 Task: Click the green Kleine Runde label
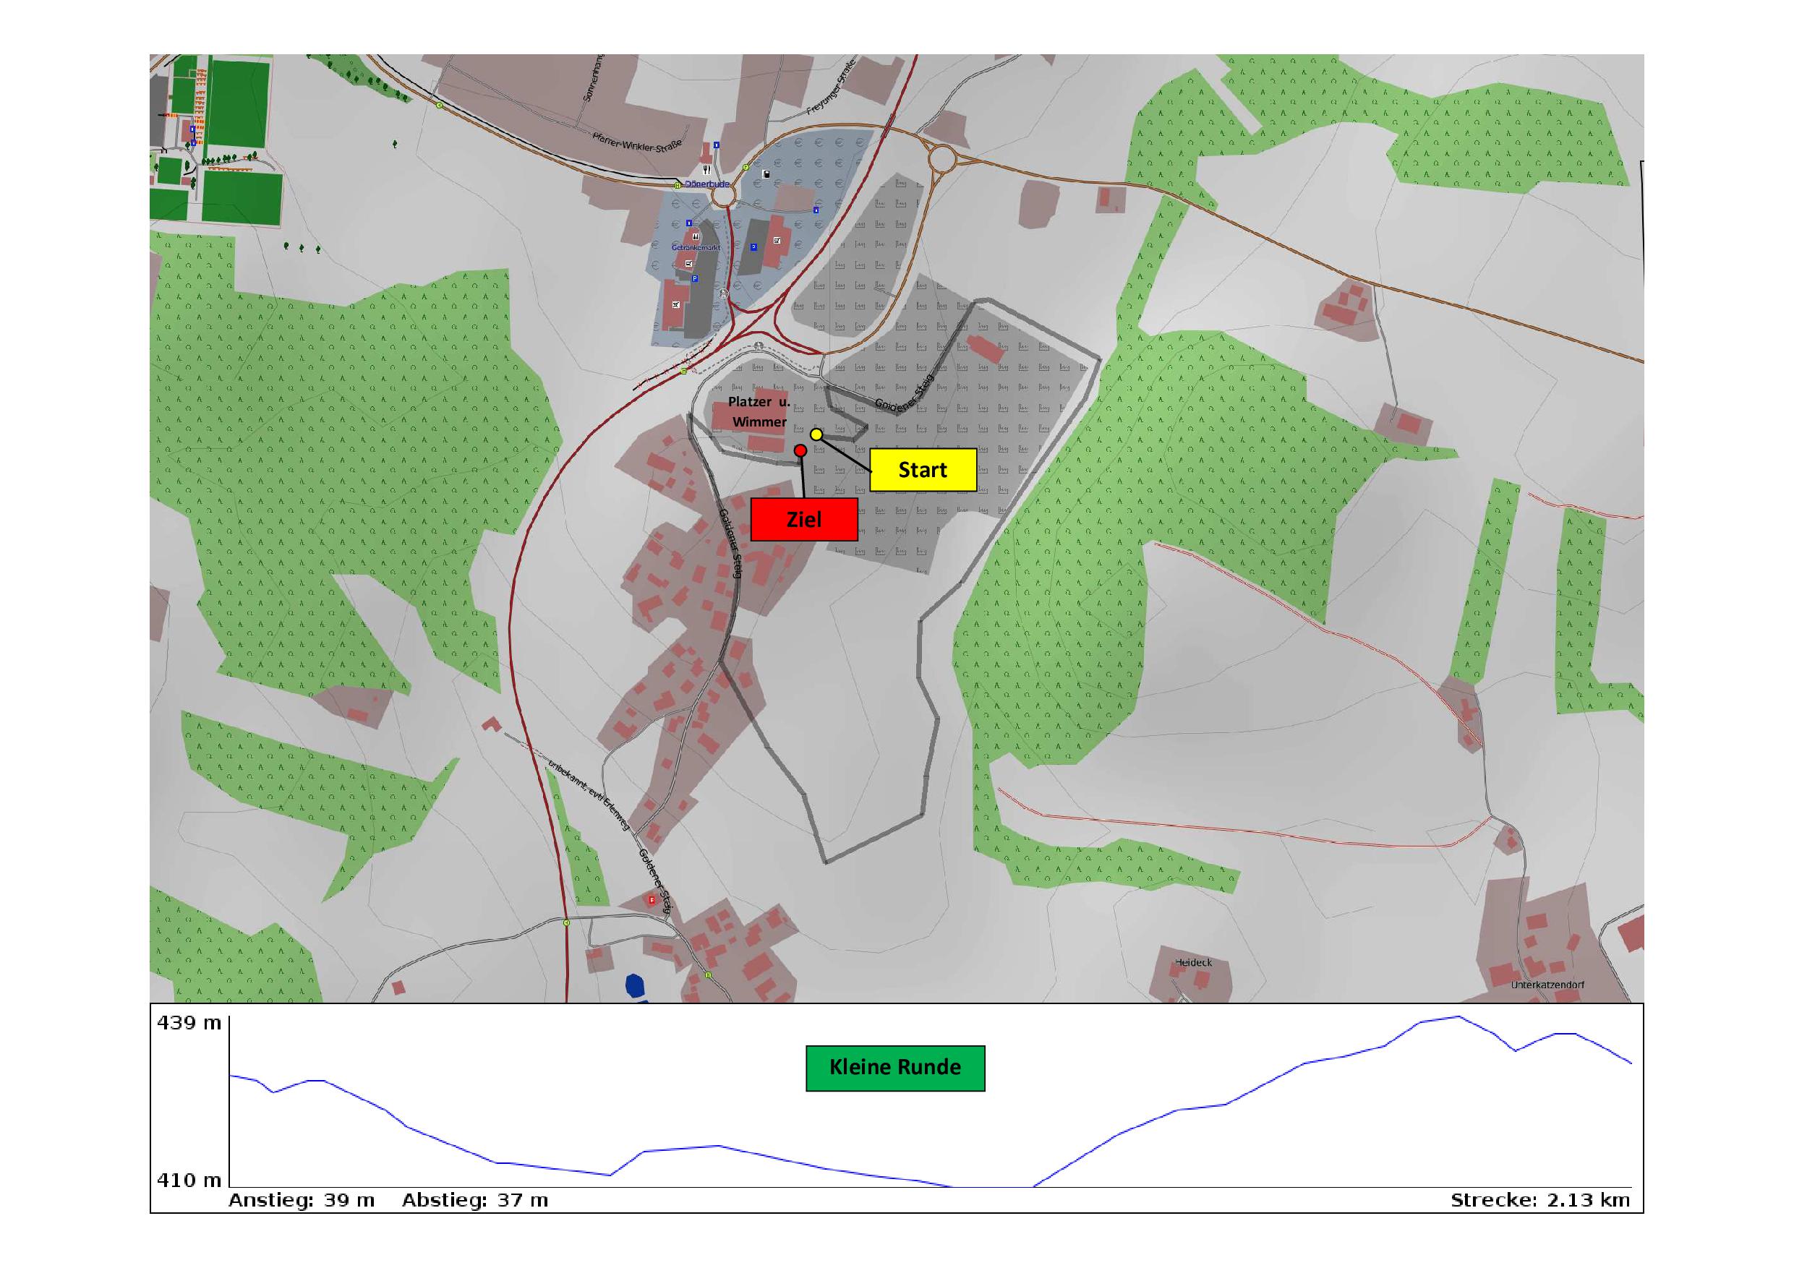click(894, 1067)
